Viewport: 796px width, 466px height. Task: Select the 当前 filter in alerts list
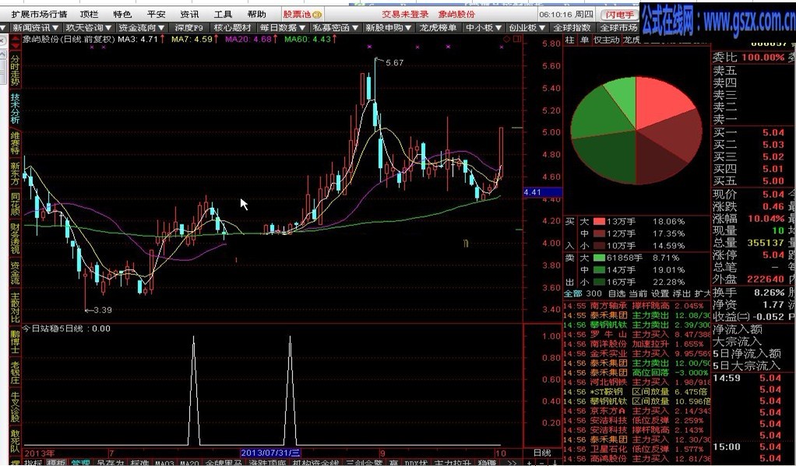click(638, 293)
